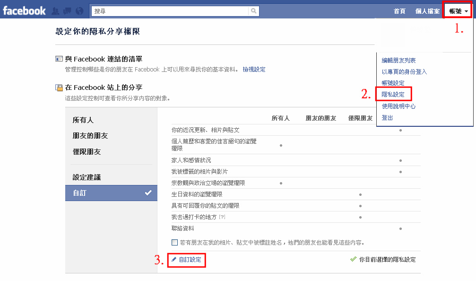Viewport: 476px width, 281px height.
Task: Select the 設定建議 privacy preset
Action: pyautogui.click(x=87, y=177)
